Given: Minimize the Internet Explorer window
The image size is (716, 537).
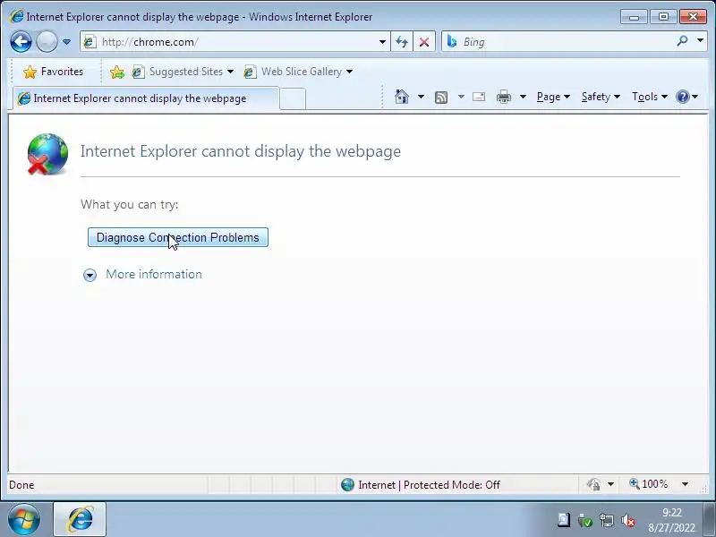Looking at the screenshot, I should (634, 17).
